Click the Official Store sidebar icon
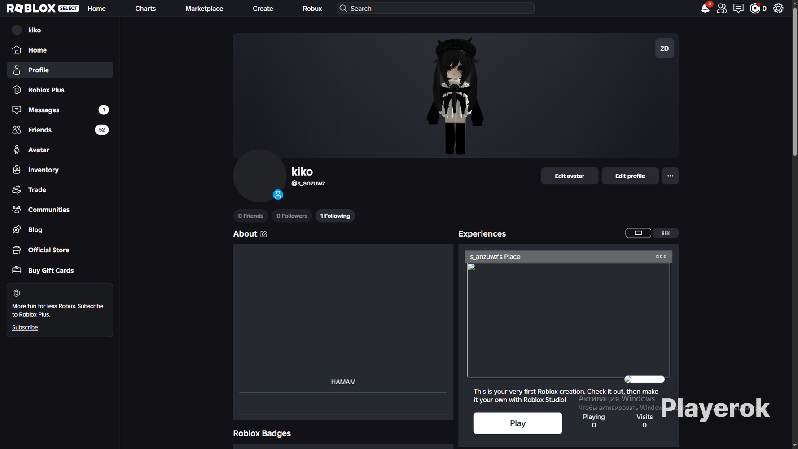Viewport: 798px width, 449px height. tap(17, 250)
